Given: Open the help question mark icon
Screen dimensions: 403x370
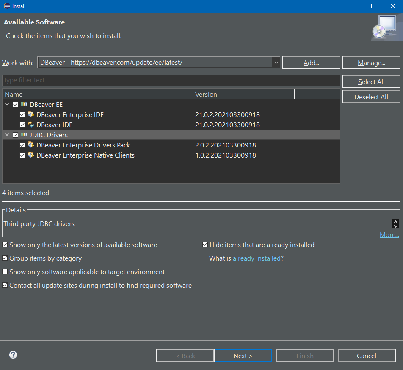Looking at the screenshot, I should point(13,355).
